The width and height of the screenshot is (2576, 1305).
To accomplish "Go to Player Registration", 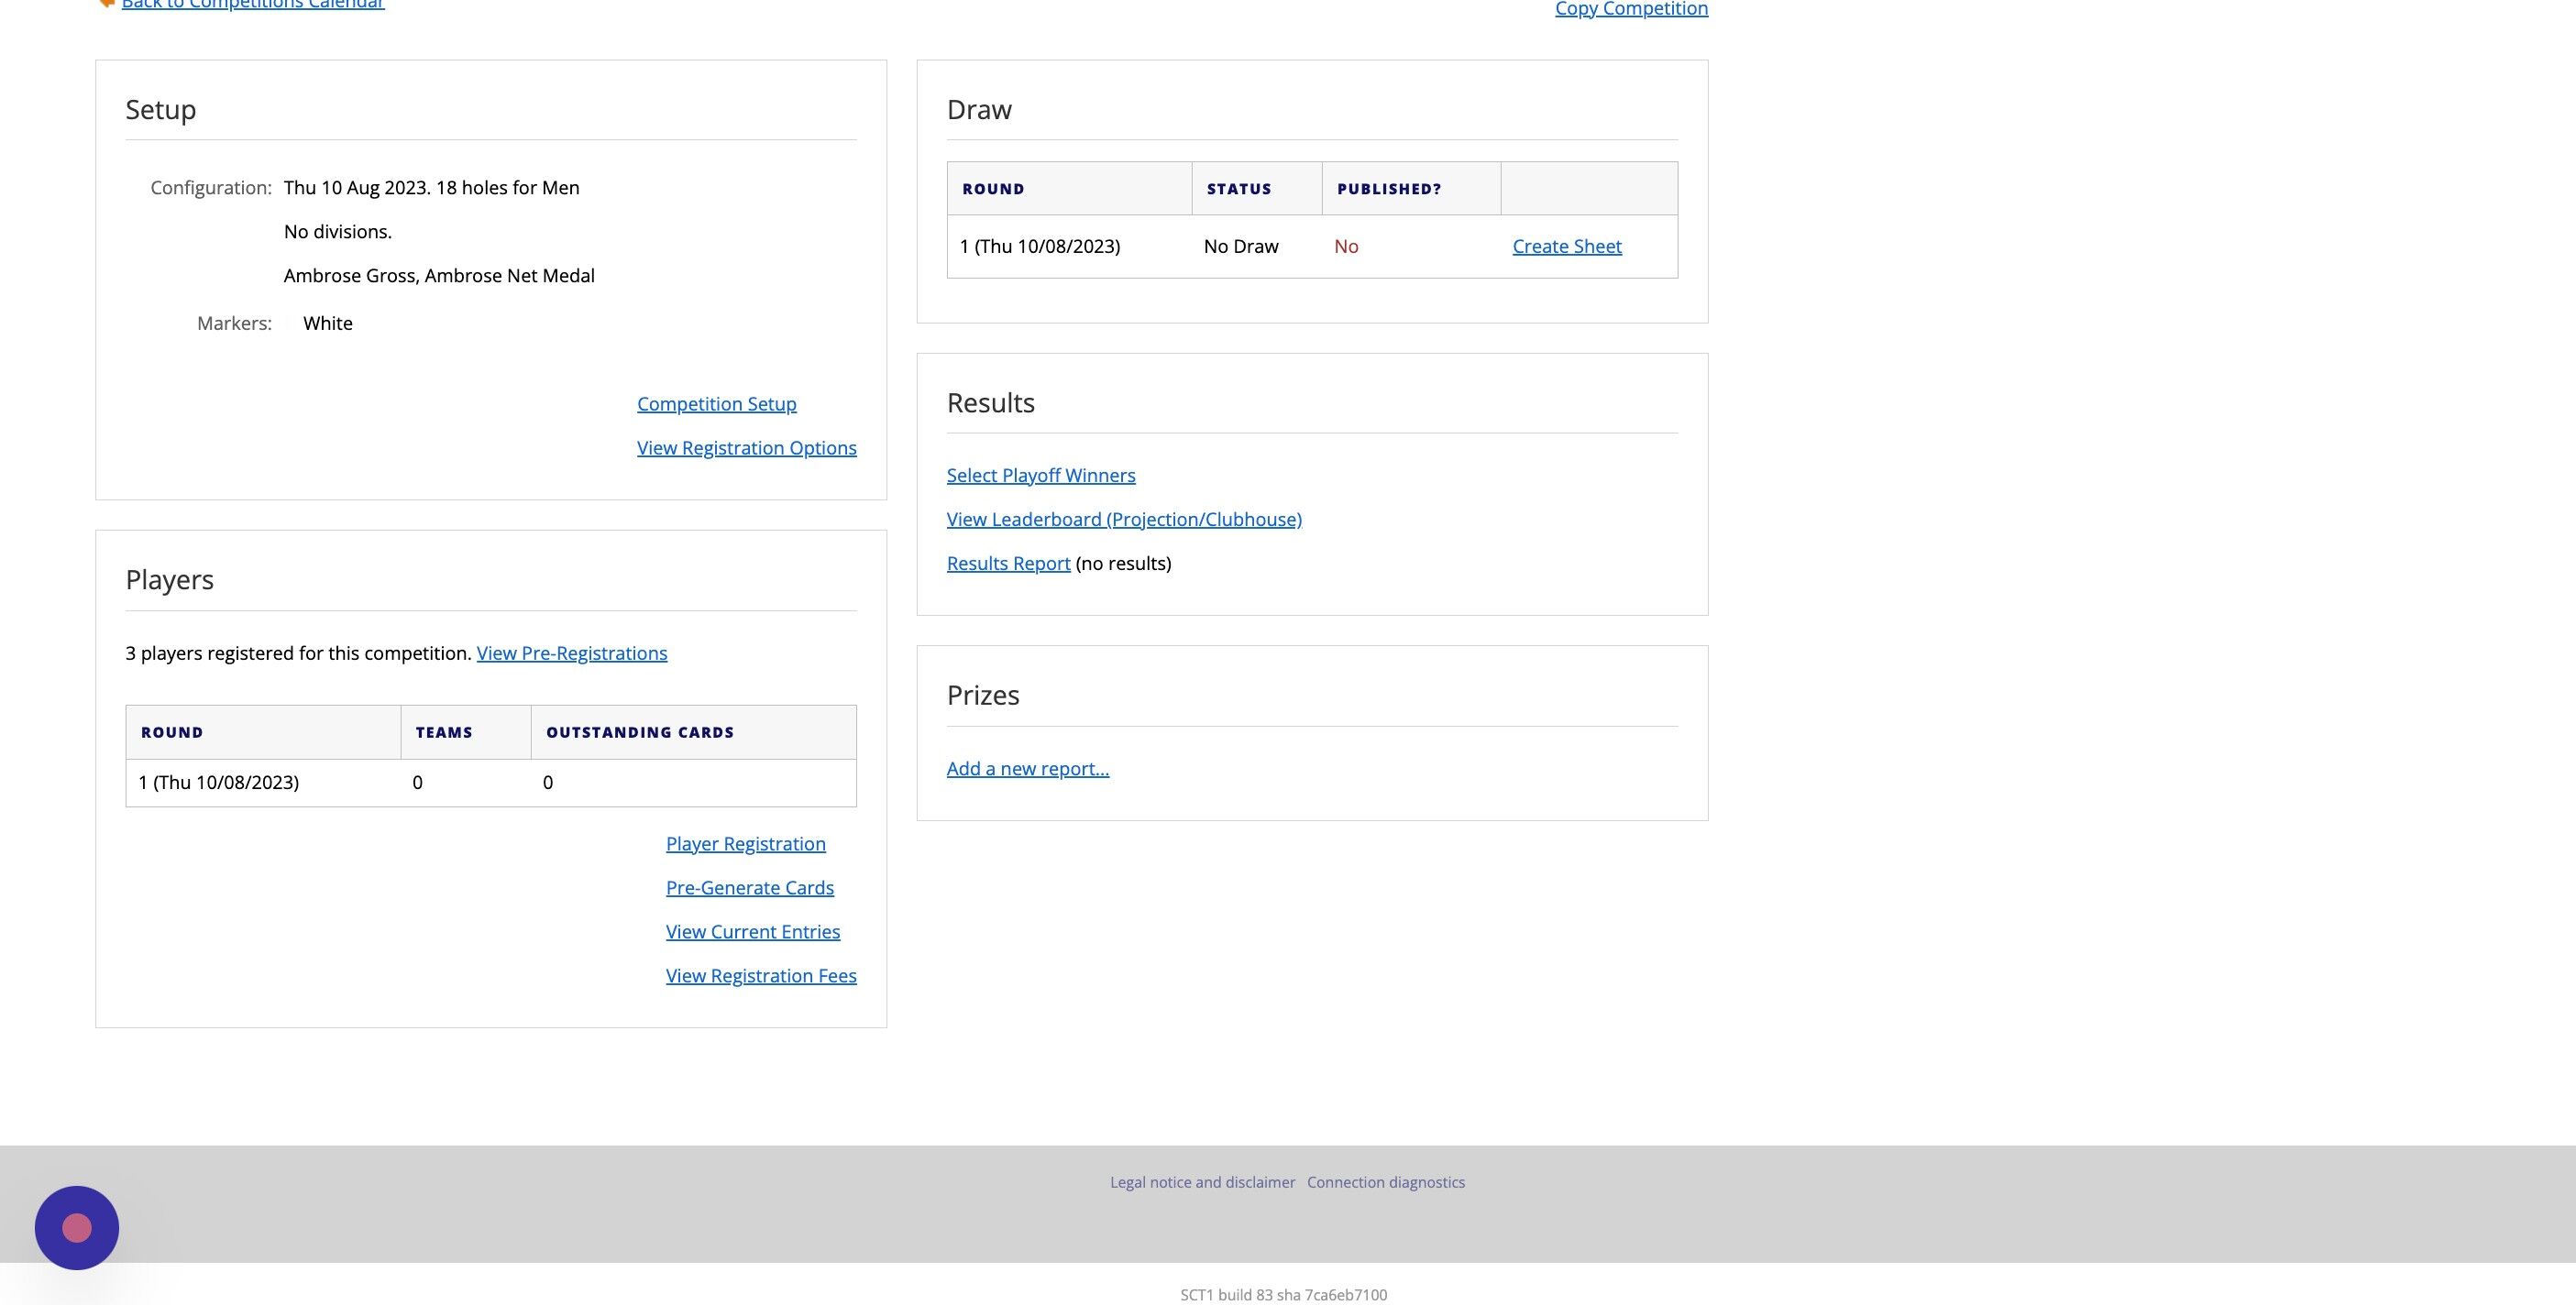I will pyautogui.click(x=745, y=844).
